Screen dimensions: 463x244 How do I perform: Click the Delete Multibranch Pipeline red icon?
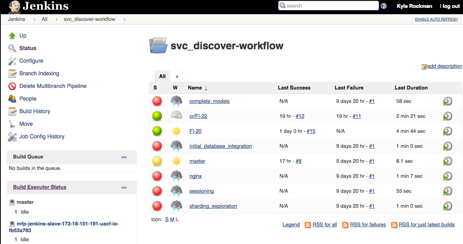click(x=12, y=86)
